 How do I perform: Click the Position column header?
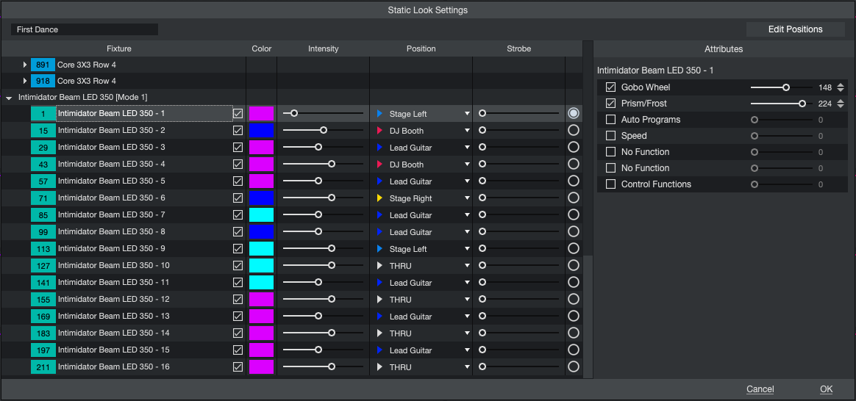pos(421,48)
